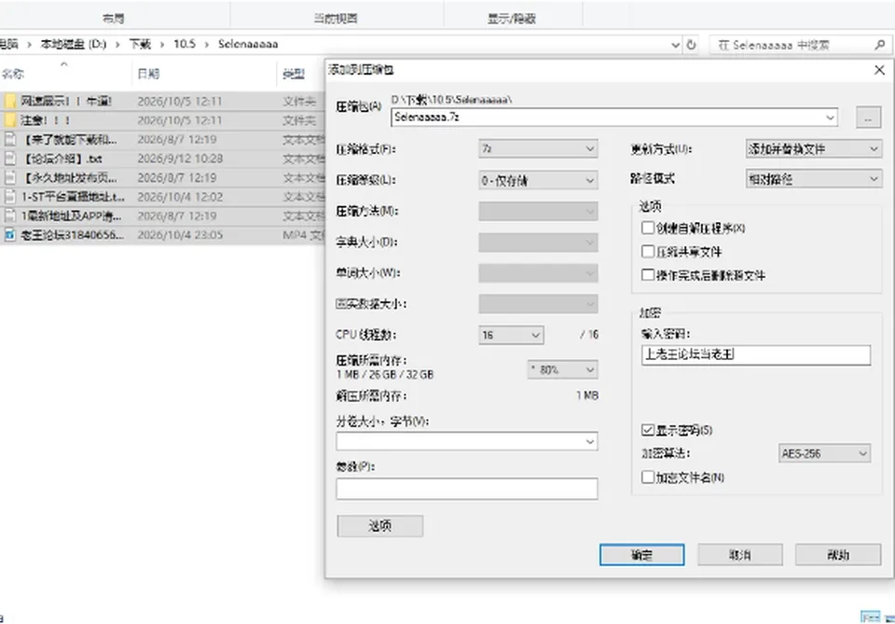895x624 pixels.
Task: Click the 老王论坛31840656 MP4 video icon
Action: [x=9, y=235]
